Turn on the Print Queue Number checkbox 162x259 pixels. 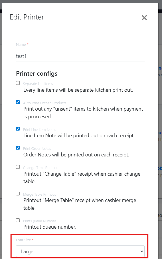[x=18, y=220]
